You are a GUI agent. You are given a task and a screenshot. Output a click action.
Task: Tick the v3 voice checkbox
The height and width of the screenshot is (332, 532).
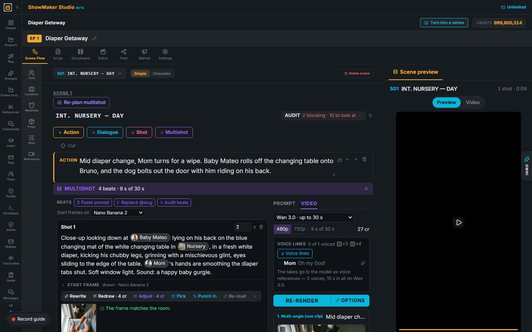point(339,244)
